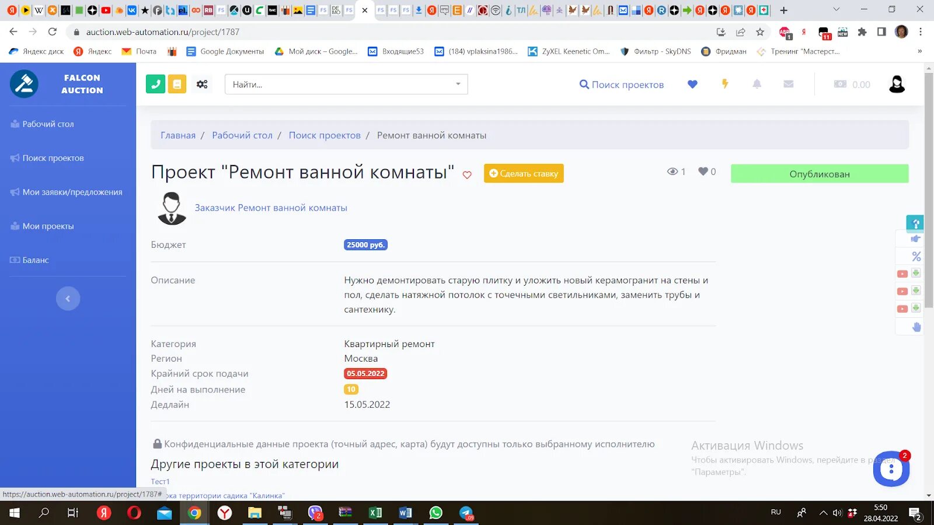Open WhatsApp from taskbar
This screenshot has width=934, height=525.
point(435,513)
